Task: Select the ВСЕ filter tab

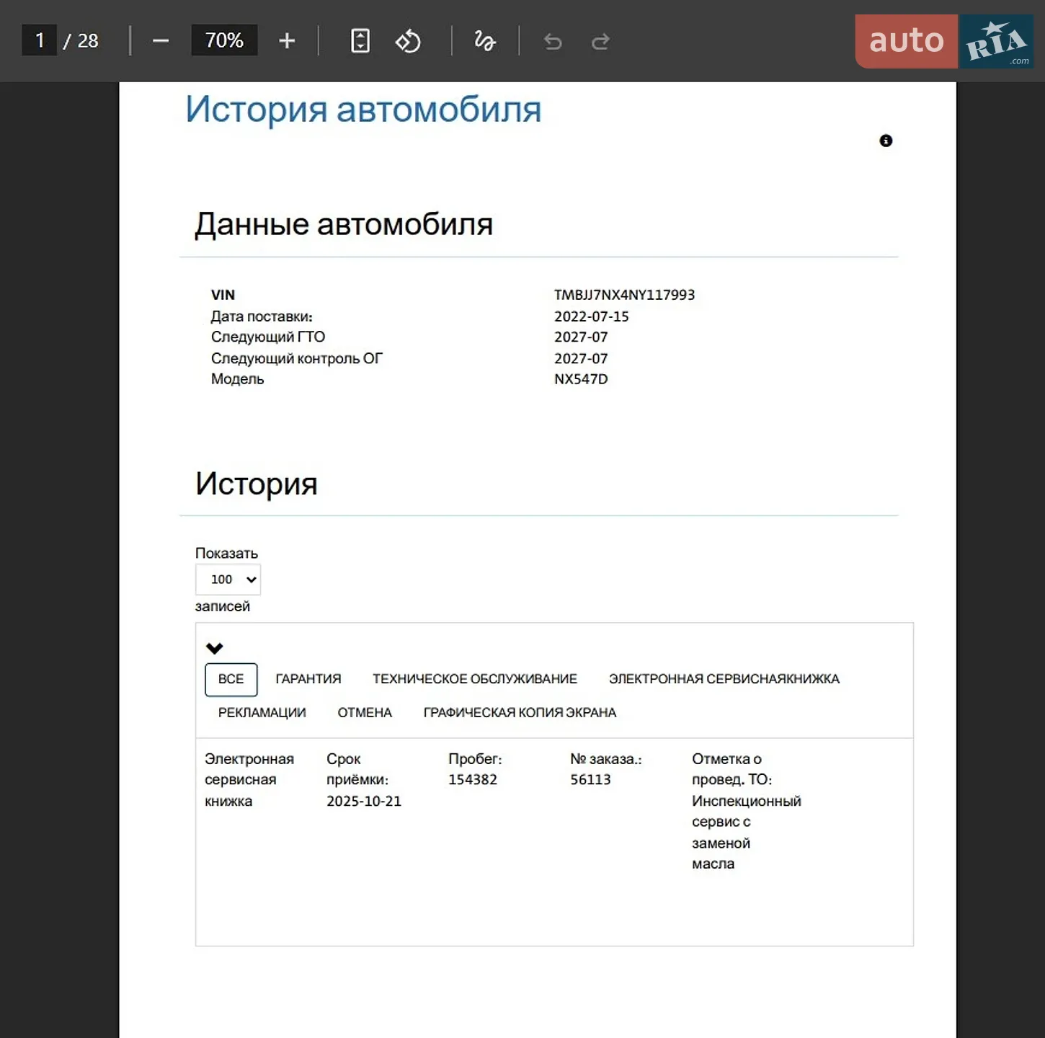Action: point(231,679)
